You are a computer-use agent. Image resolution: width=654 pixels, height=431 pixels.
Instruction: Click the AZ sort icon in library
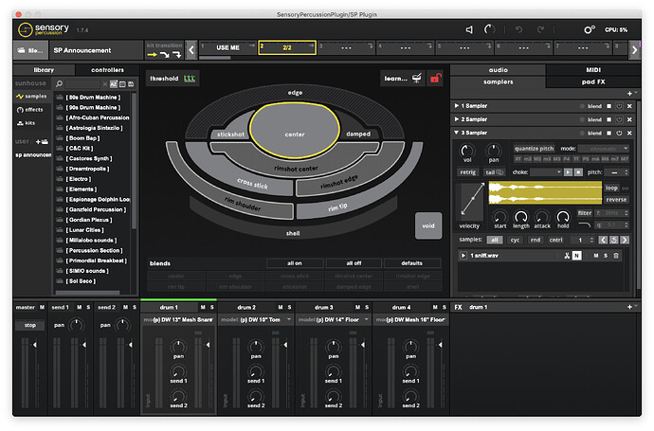[x=114, y=83]
